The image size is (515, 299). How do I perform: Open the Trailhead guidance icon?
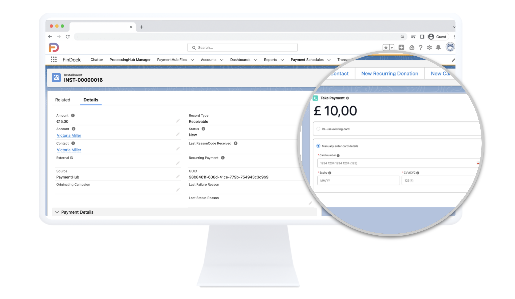(412, 47)
